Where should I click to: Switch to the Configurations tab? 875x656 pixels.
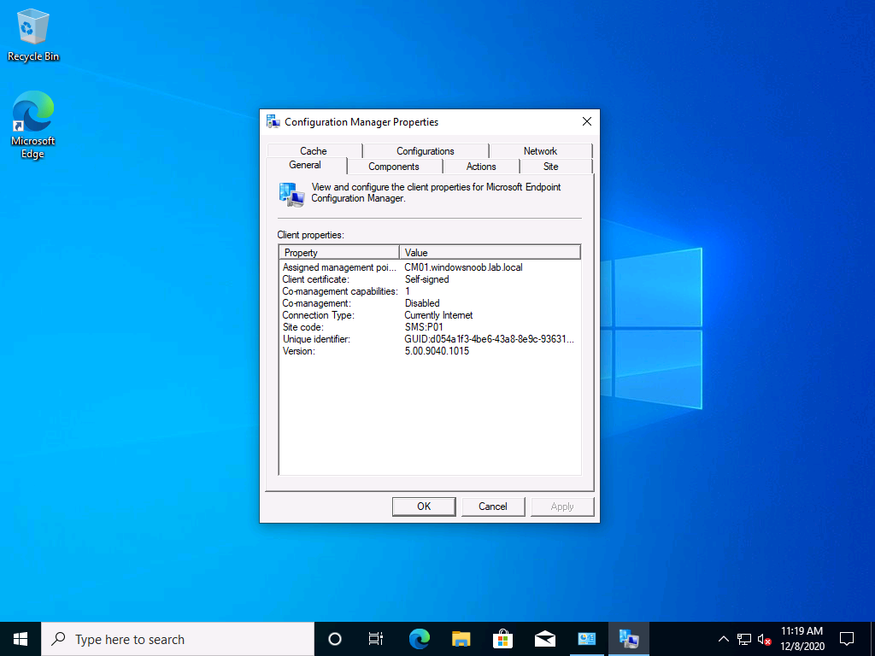point(426,151)
